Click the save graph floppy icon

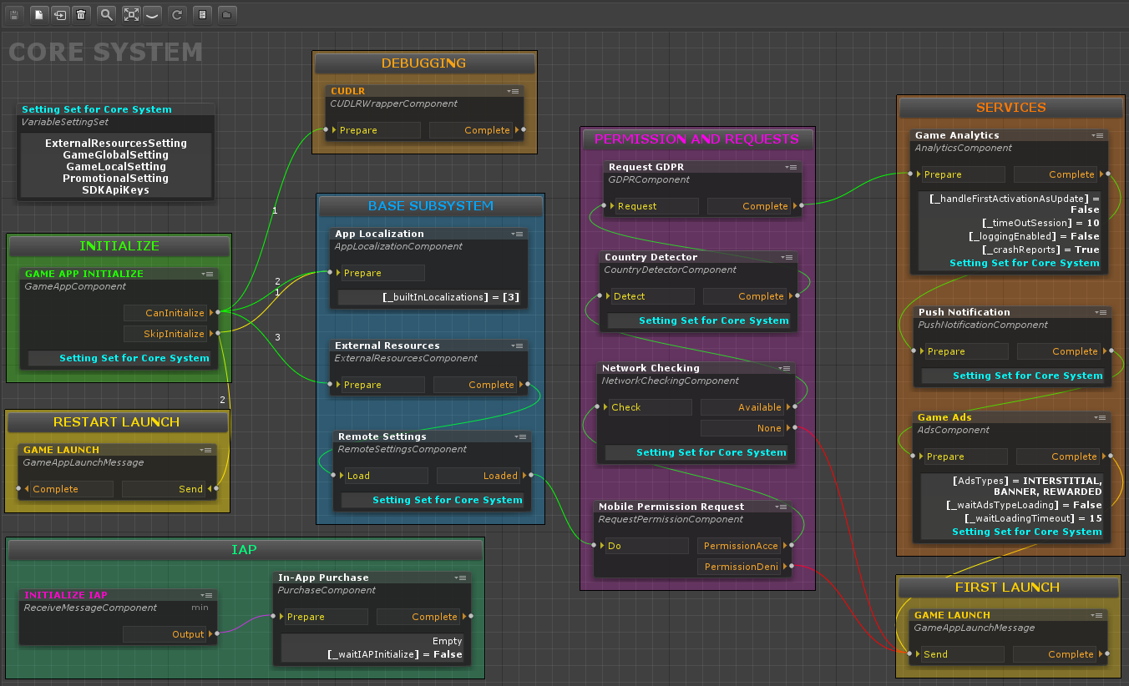tap(14, 14)
